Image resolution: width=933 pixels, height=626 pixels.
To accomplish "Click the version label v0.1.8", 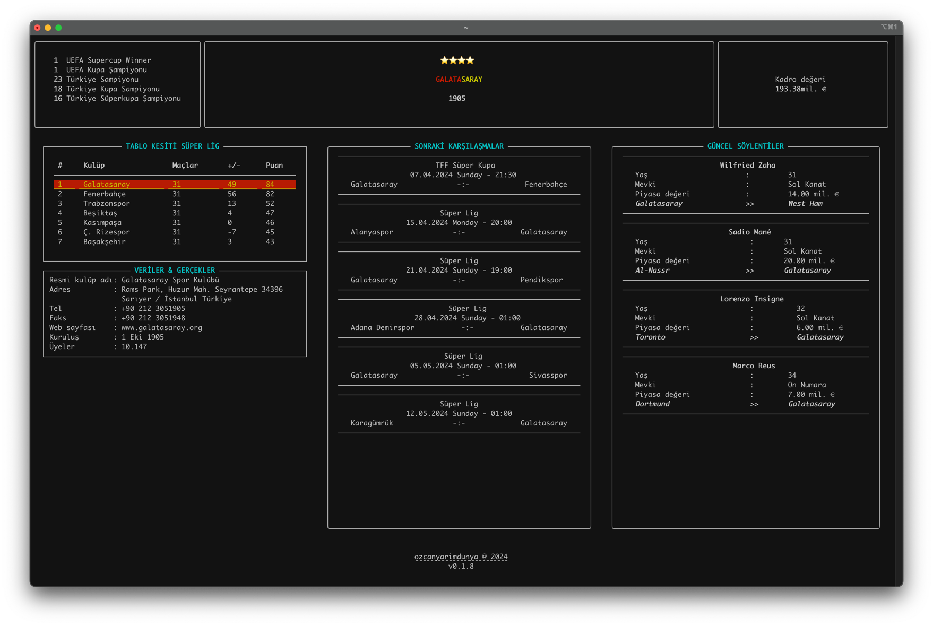I will click(x=461, y=566).
